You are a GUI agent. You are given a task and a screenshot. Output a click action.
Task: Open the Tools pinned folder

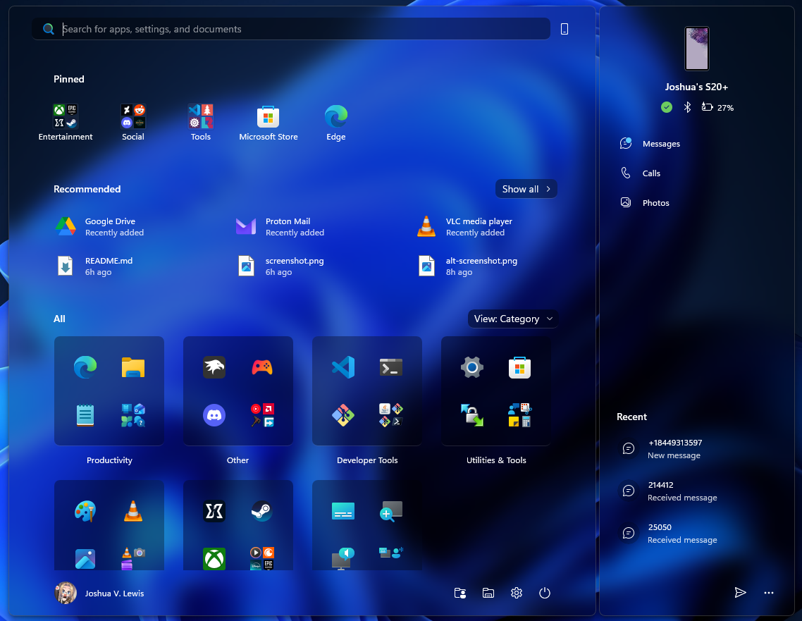(200, 122)
